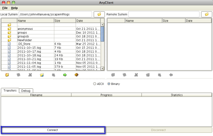The image size is (213, 136).
Task: Click the local list scrollbar up arrow
Action: [102, 25]
